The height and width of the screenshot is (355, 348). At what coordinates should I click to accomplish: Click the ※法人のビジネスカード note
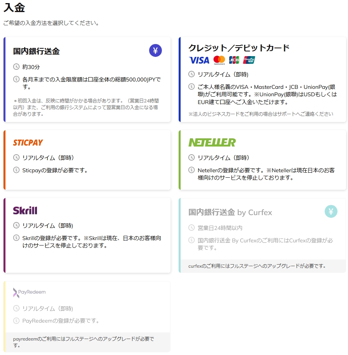coord(261,114)
